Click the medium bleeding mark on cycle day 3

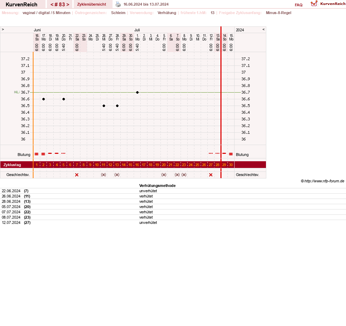click(50, 153)
